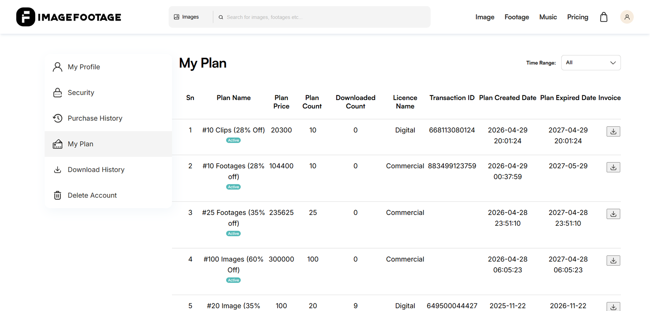
Task: Download invoice for #100 Images plan
Action: 613,260
